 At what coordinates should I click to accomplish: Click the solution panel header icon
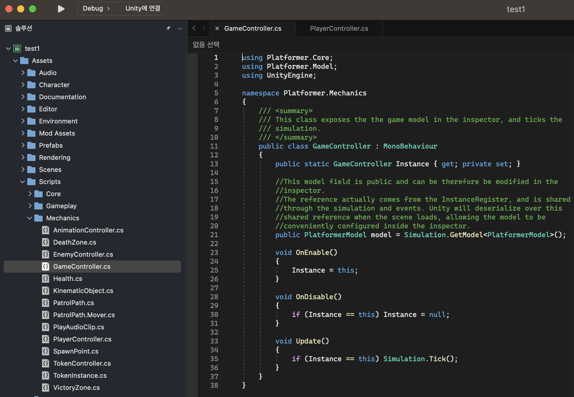click(x=8, y=28)
